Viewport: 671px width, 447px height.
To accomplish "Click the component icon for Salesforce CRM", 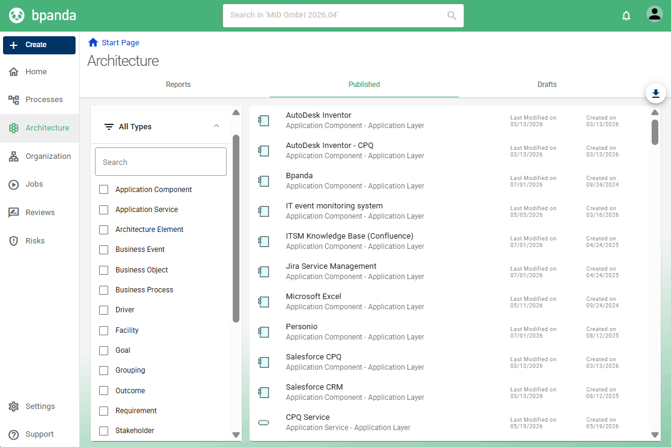I will [x=264, y=392].
